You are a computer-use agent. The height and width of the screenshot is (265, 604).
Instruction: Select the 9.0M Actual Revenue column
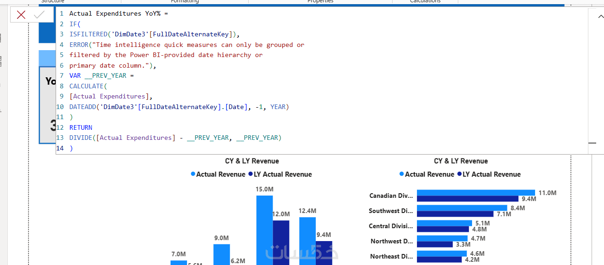pyautogui.click(x=222, y=254)
